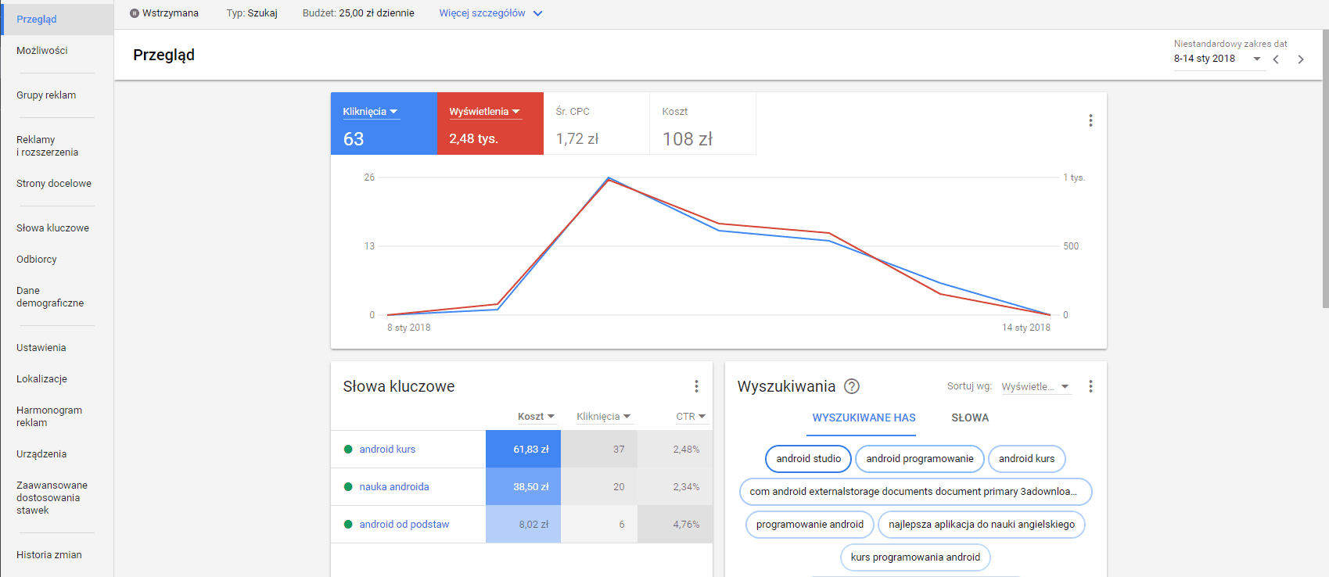Screen dimensions: 1329x577
Task: Open Ustawienia in the sidebar
Action: coord(41,347)
